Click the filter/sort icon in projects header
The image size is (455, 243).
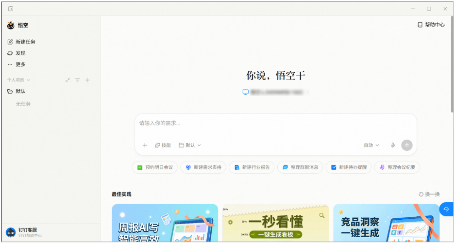tap(78, 80)
